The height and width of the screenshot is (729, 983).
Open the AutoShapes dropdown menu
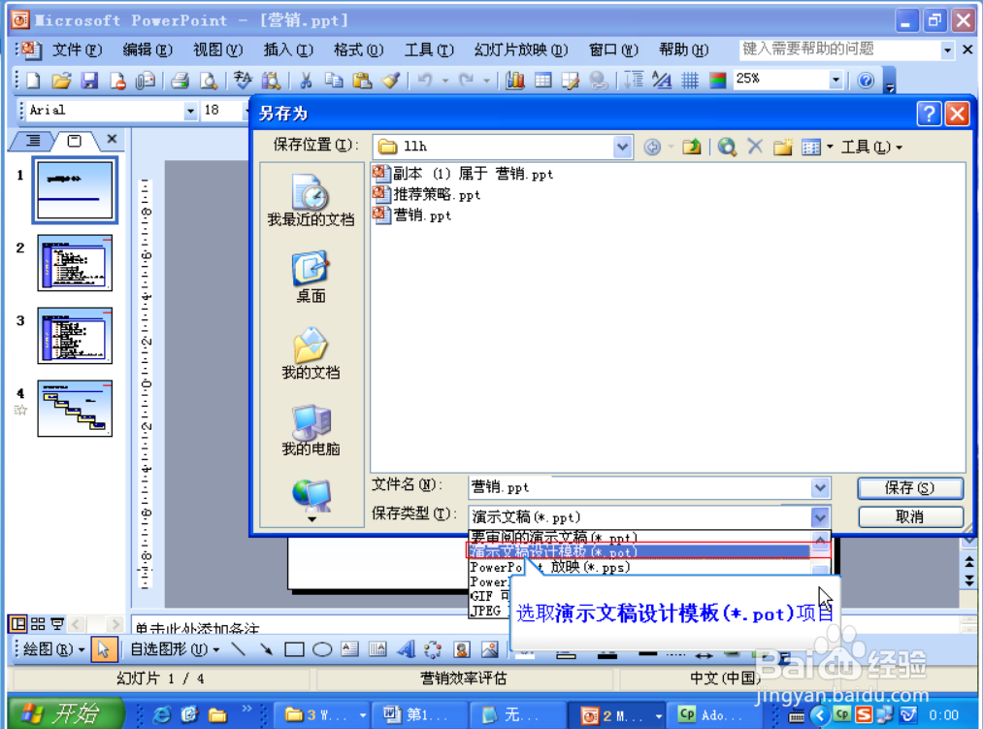pyautogui.click(x=175, y=649)
